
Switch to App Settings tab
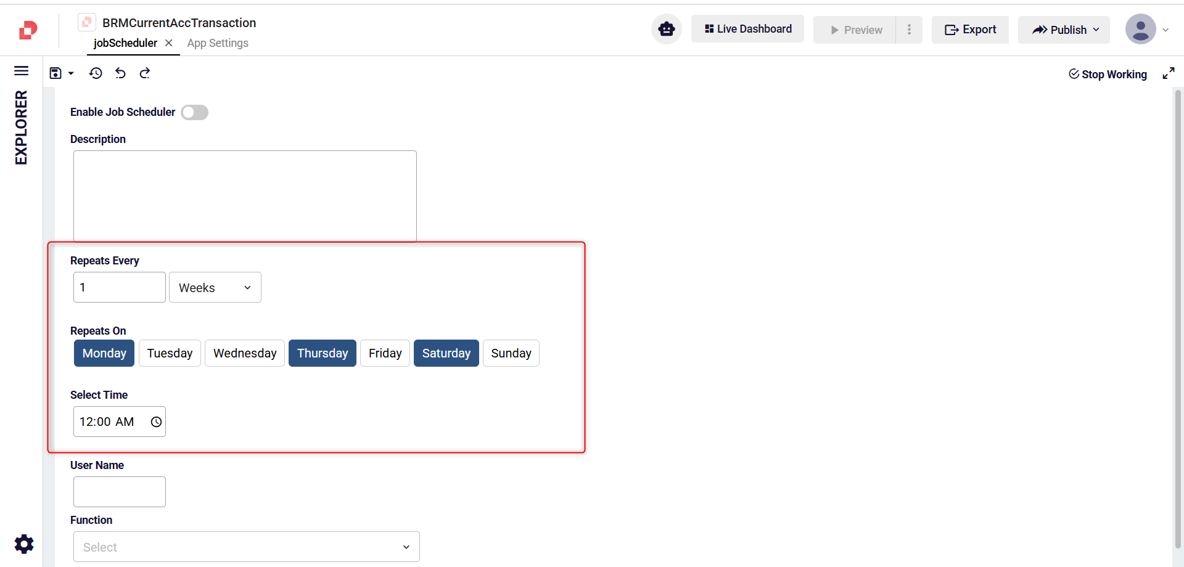tap(218, 43)
